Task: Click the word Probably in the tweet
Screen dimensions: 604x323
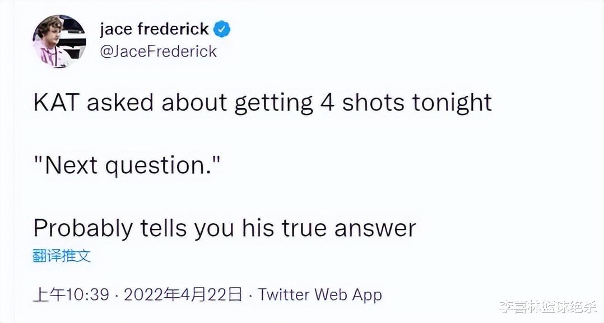Action: pos(82,228)
